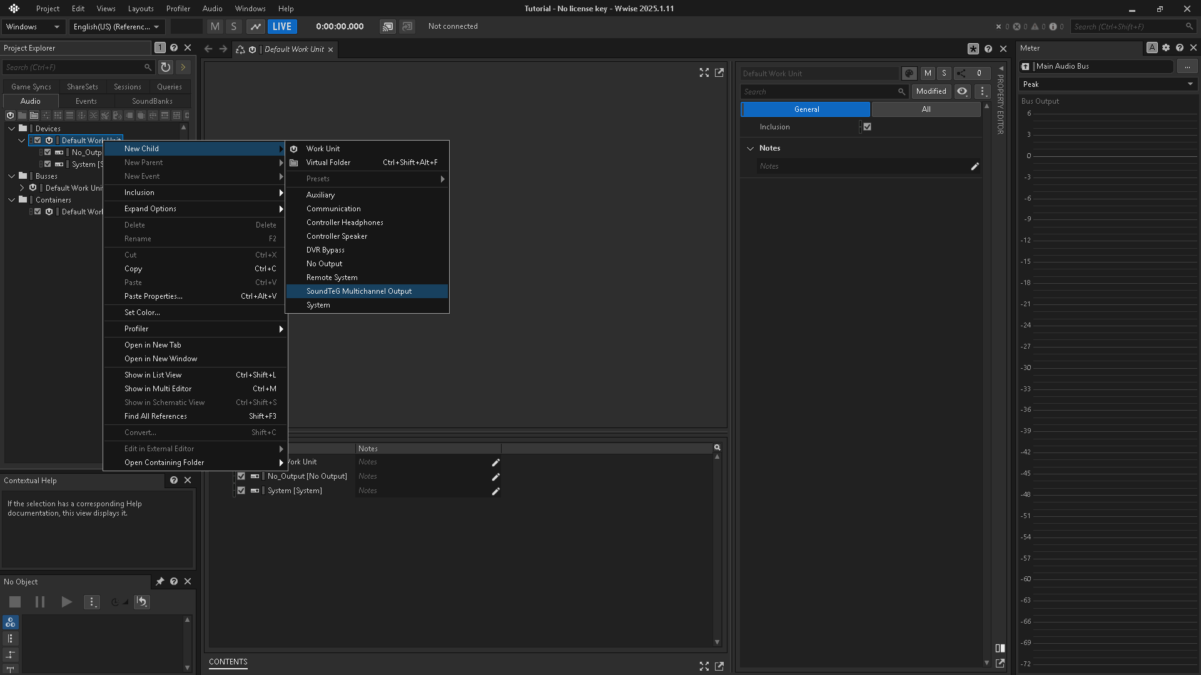Click the Meter bus browse button
The width and height of the screenshot is (1201, 675).
(x=1187, y=66)
